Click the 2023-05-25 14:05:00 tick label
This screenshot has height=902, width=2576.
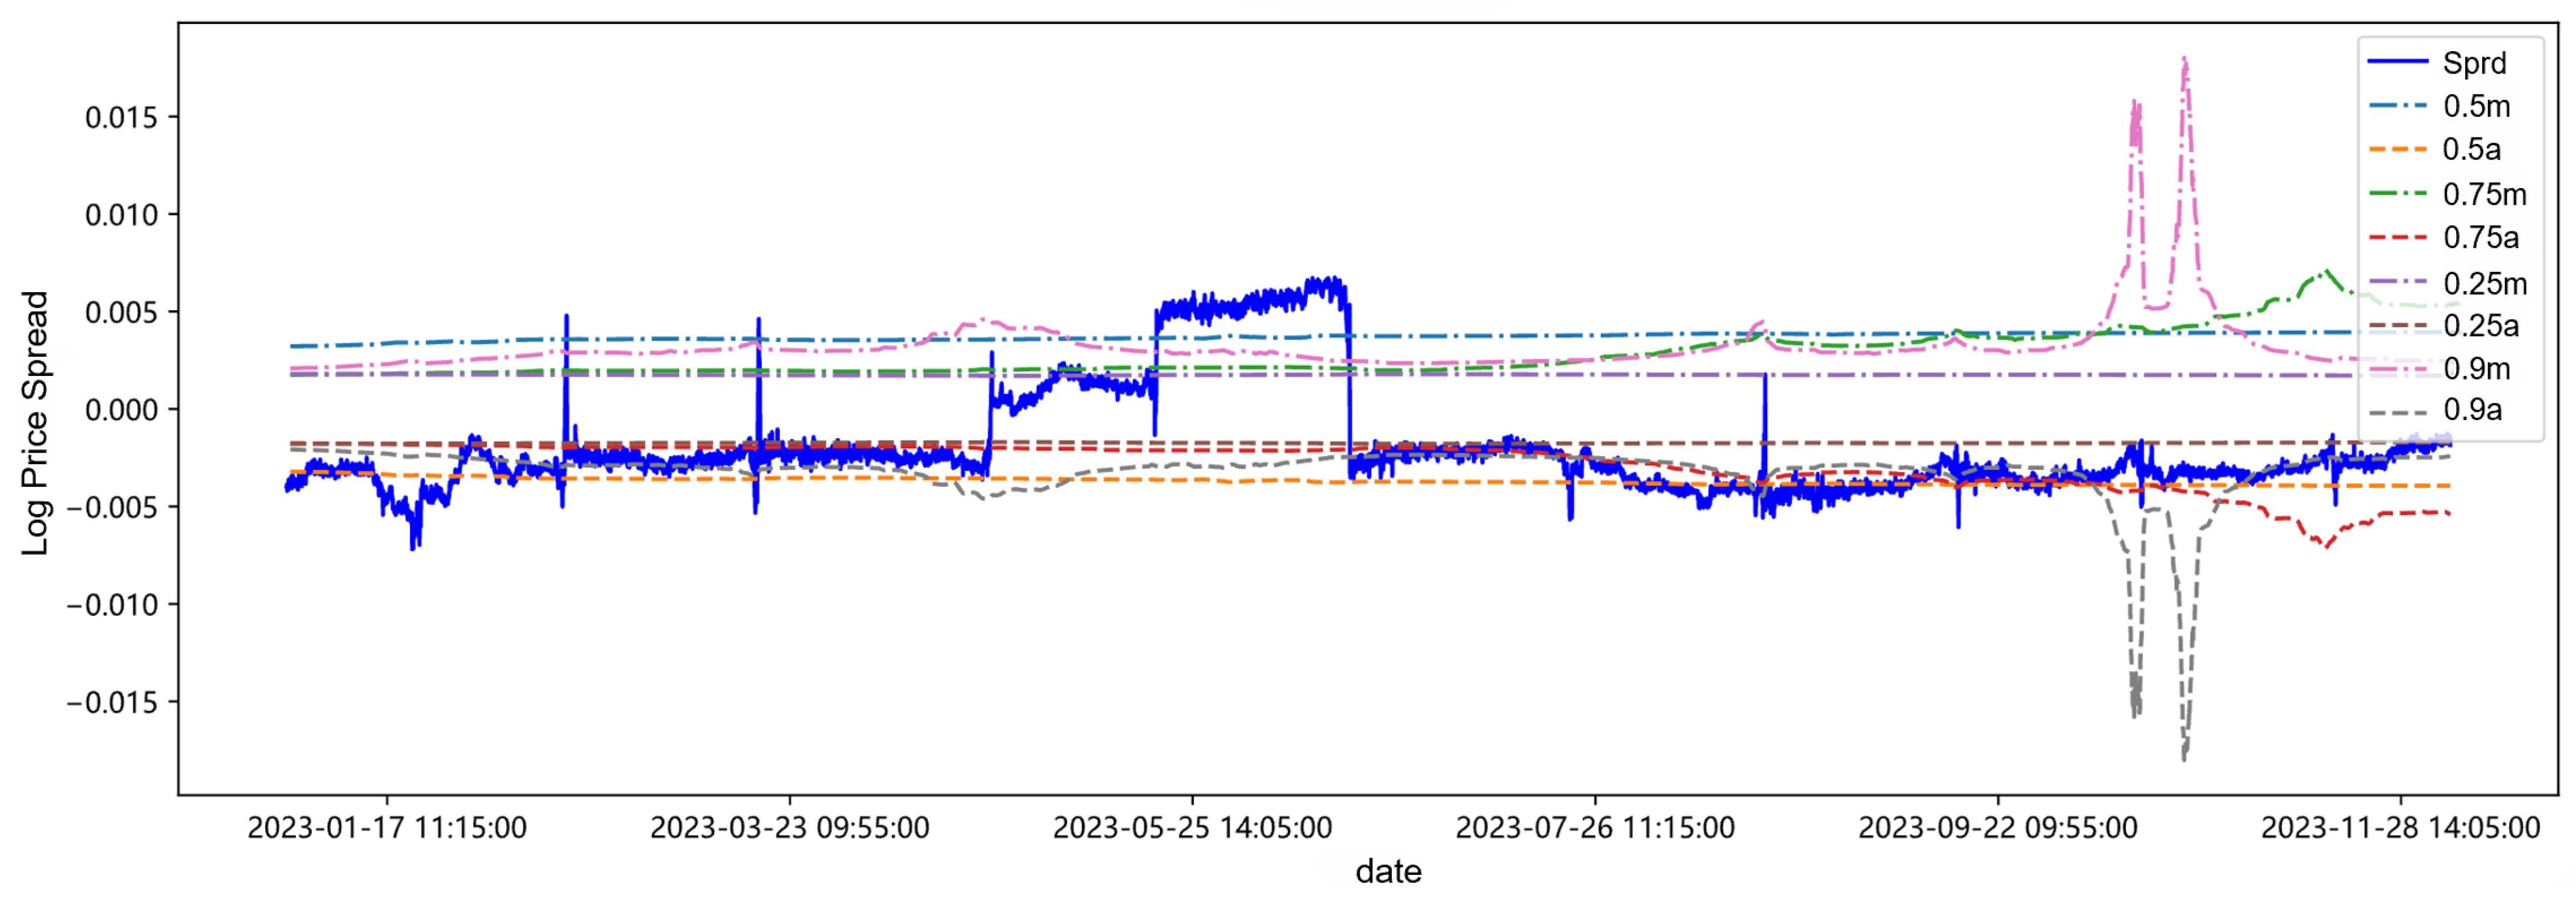coord(1192,828)
